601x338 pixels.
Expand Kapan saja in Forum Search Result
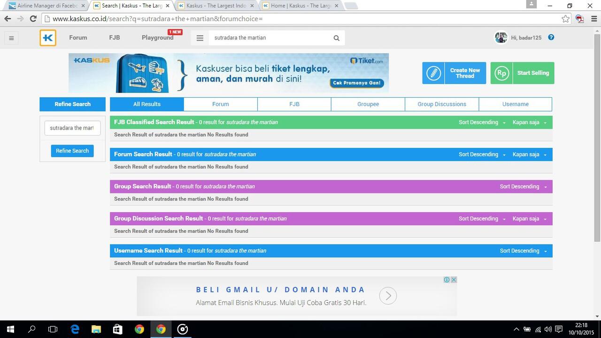click(x=530, y=154)
